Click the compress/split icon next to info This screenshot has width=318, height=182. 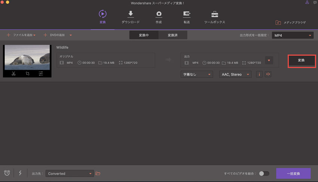(268, 74)
